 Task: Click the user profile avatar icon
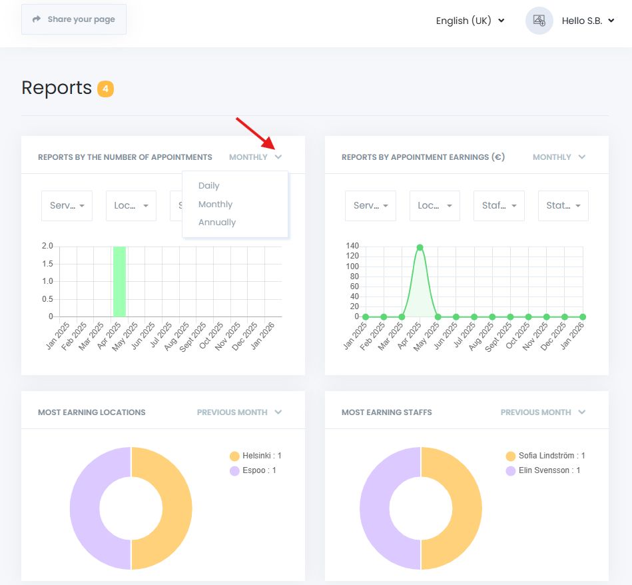pos(539,21)
